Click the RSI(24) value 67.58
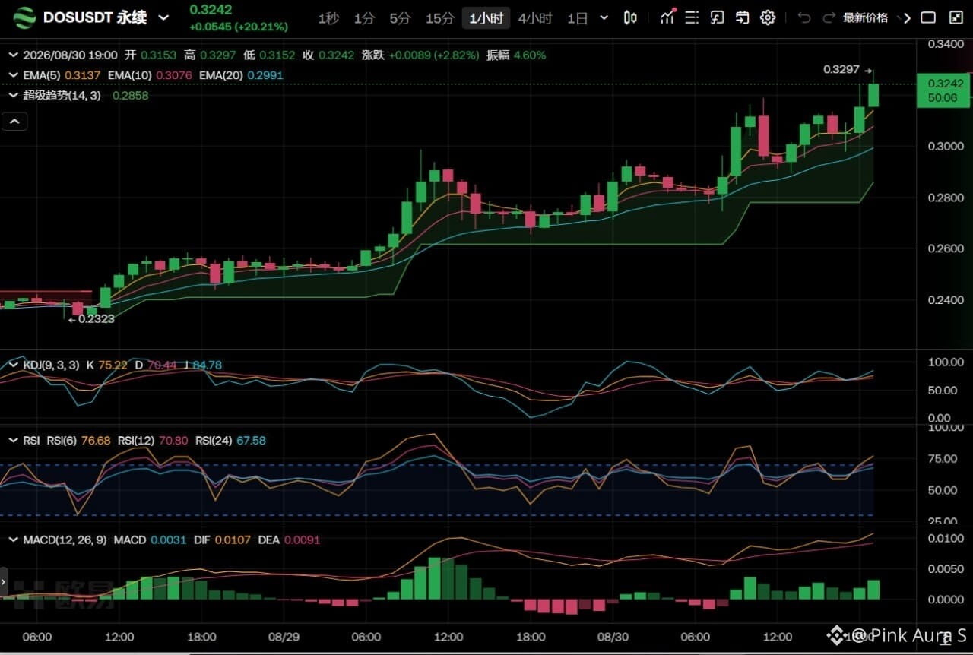This screenshot has width=973, height=655. 251,441
